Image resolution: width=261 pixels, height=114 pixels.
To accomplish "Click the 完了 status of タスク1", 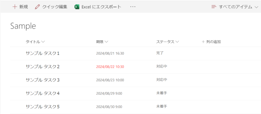I will point(160,53).
